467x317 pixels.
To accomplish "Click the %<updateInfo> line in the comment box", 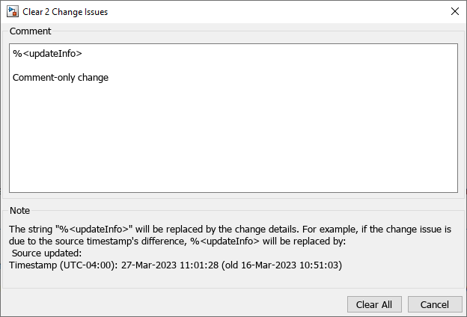I will [x=47, y=54].
